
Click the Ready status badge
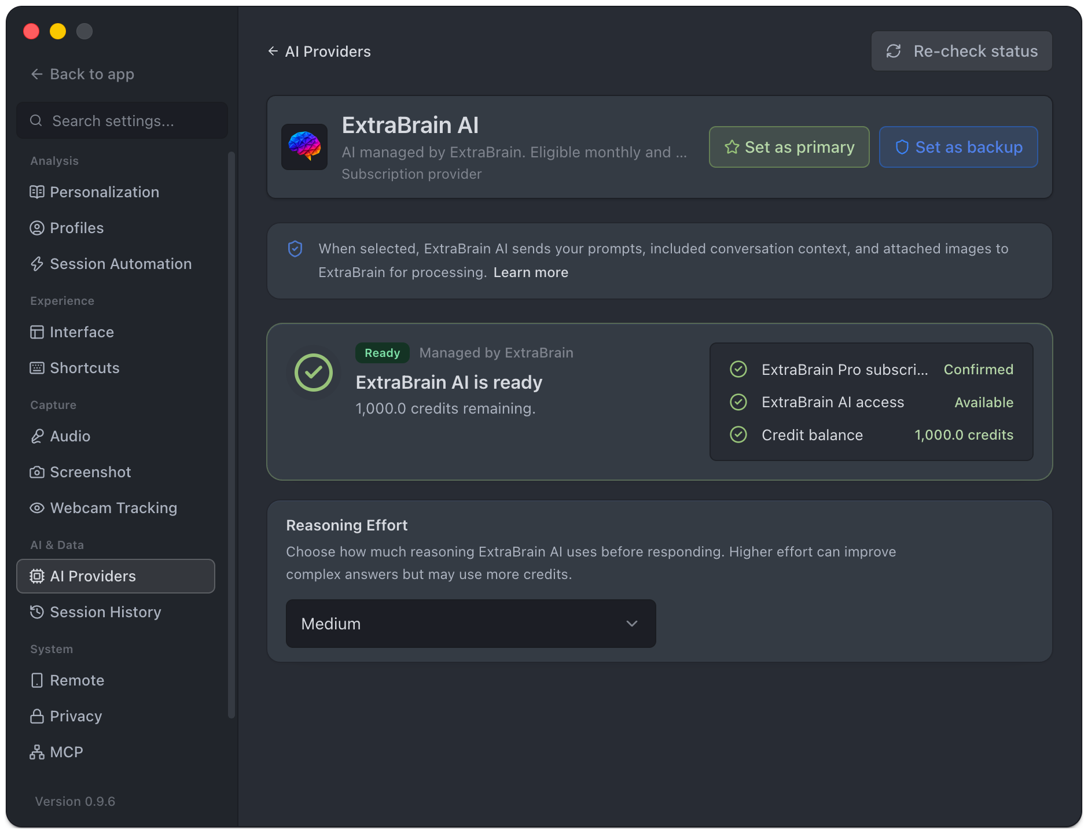[x=382, y=353]
